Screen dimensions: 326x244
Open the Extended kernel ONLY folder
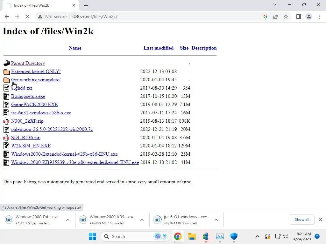tap(36, 71)
